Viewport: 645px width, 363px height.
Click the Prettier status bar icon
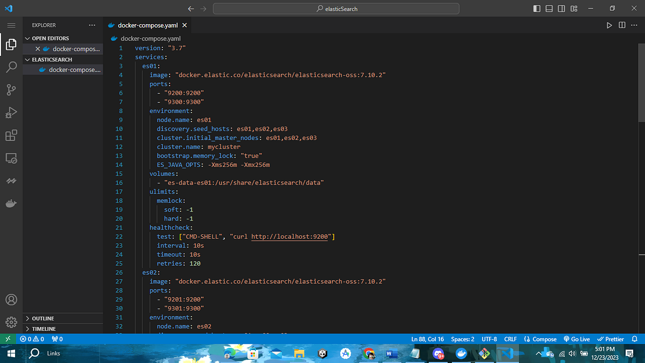coord(610,339)
